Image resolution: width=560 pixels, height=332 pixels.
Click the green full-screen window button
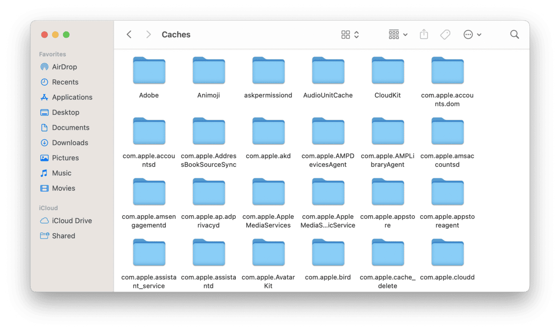click(66, 34)
